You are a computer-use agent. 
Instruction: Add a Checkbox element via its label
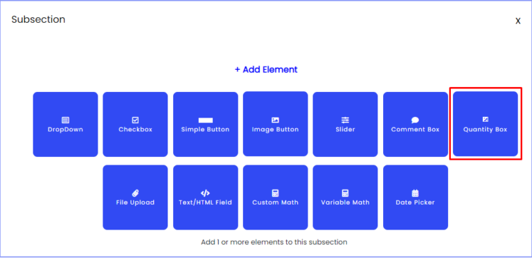[x=135, y=129]
